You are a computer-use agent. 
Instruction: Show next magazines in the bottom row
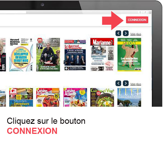(126, 83)
